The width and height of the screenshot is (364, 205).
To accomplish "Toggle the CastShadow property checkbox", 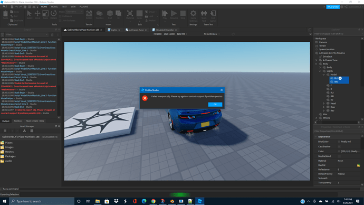I will [x=339, y=147].
